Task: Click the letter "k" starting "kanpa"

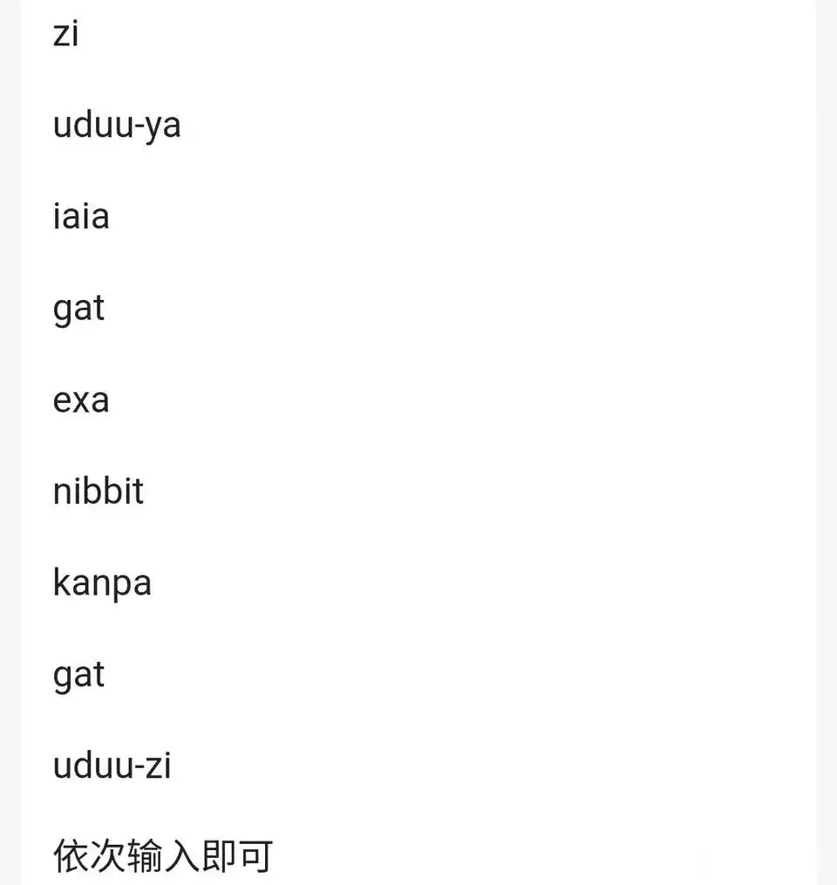Action: 61,582
